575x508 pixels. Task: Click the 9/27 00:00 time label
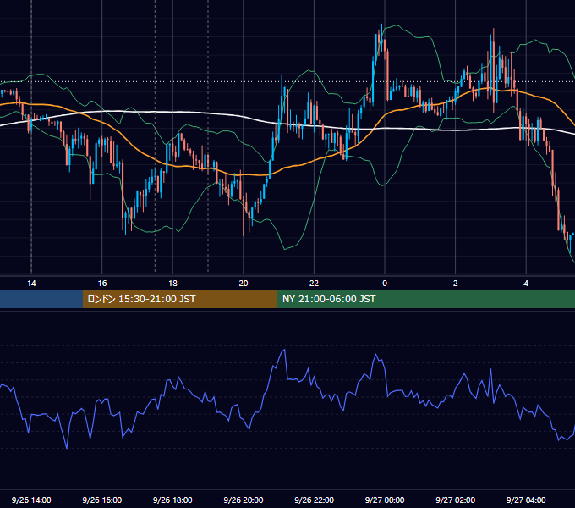point(385,500)
